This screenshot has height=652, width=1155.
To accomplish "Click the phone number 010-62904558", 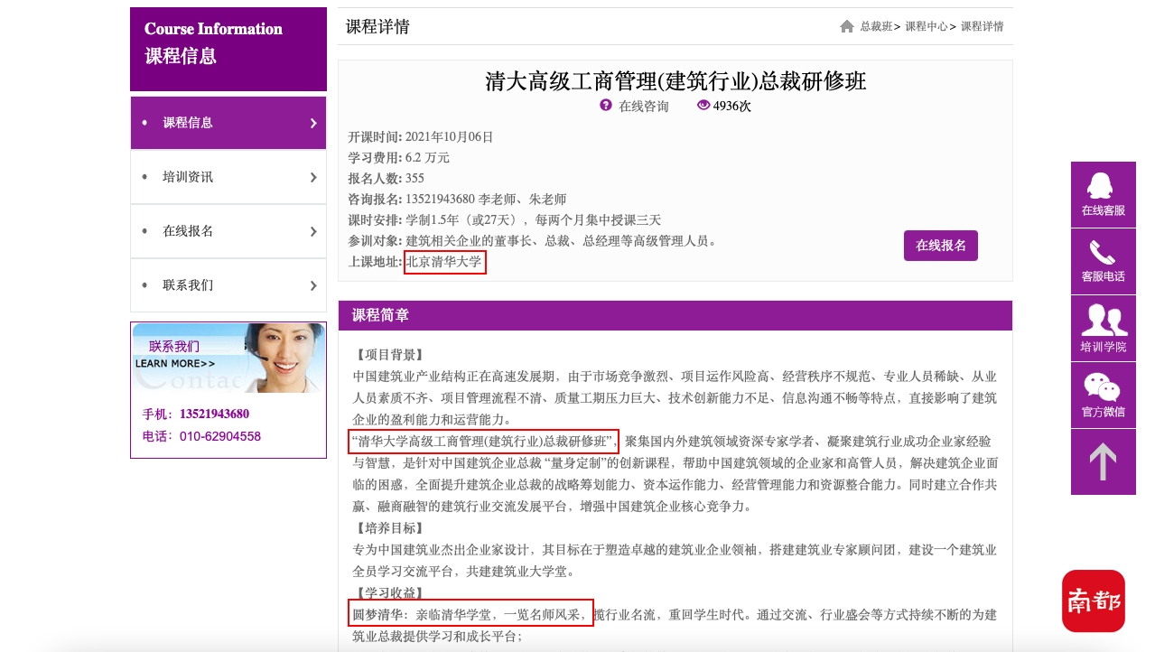I will point(220,436).
